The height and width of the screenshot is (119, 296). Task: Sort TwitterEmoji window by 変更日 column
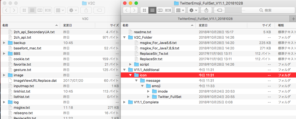coord(221,25)
